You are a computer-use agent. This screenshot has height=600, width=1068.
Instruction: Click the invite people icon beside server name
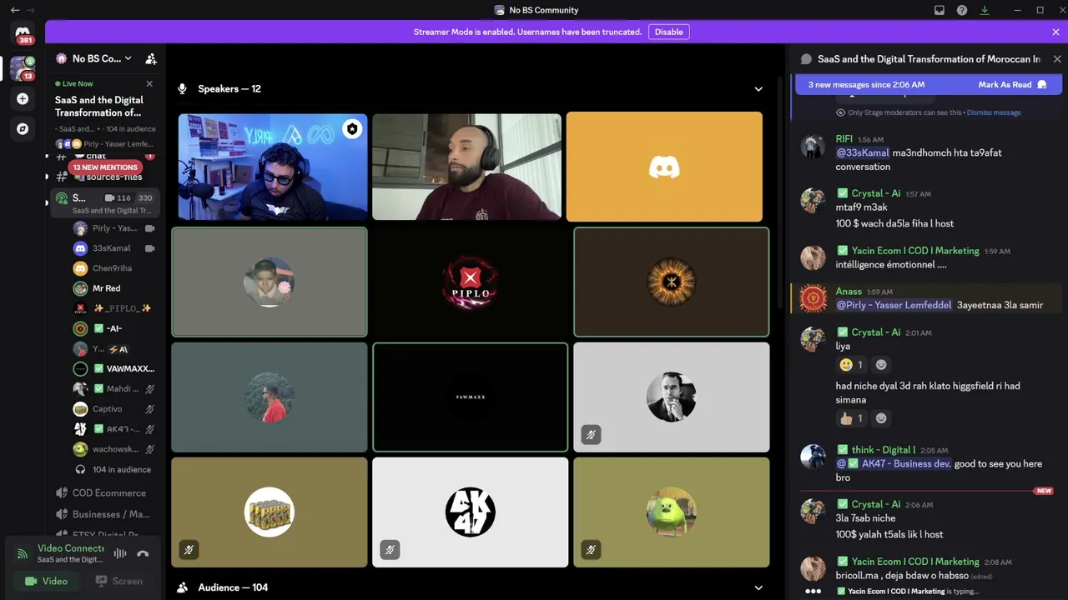tap(151, 58)
